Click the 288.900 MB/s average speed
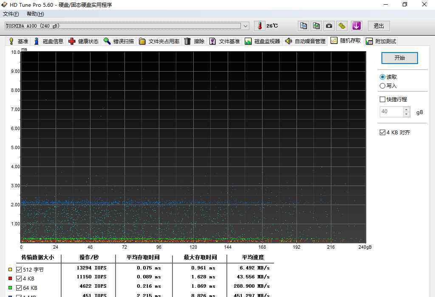The width and height of the screenshot is (435, 297). pos(251,286)
